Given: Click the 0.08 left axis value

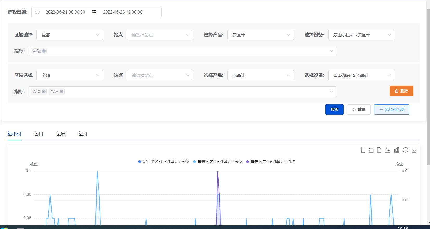Looking at the screenshot, I should tap(27, 218).
